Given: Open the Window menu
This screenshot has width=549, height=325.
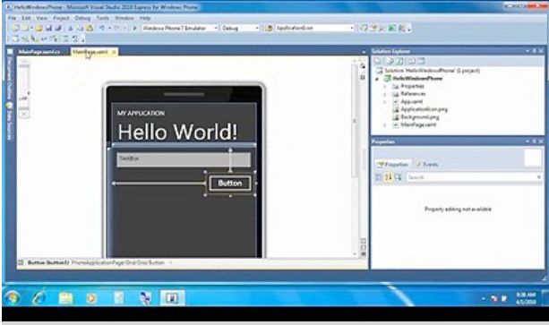Looking at the screenshot, I should [124, 18].
